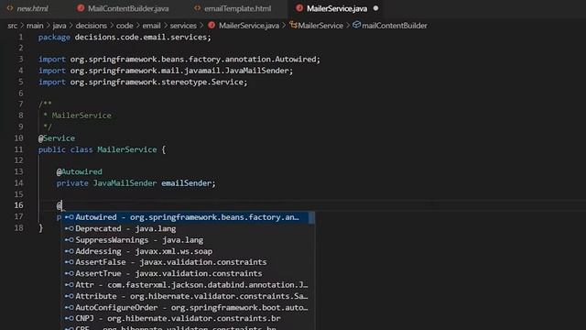Screen dimensions: 586x330
Task: Click the class symbol icon before the MailerService breadcrumb
Action: pos(293,25)
